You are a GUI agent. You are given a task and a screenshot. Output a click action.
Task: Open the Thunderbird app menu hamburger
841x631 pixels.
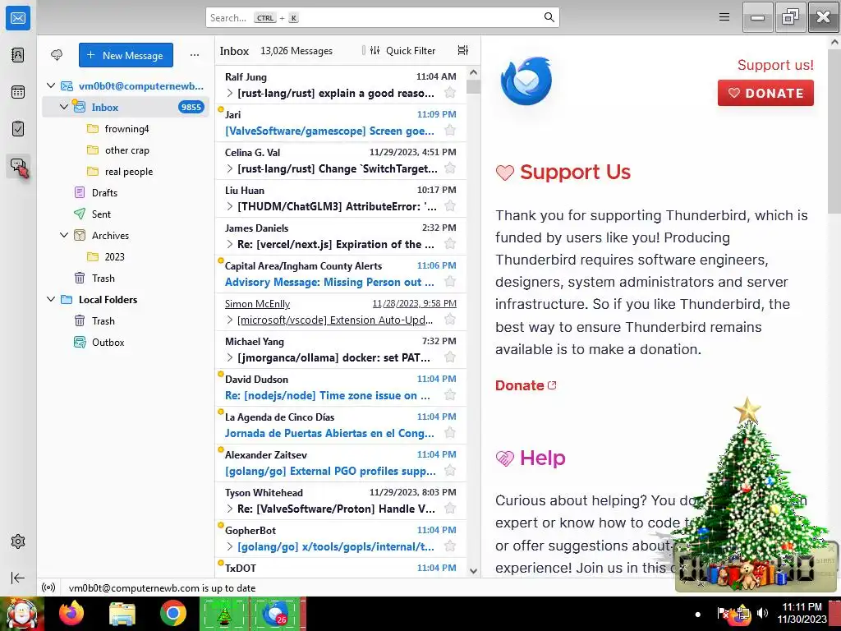click(724, 17)
